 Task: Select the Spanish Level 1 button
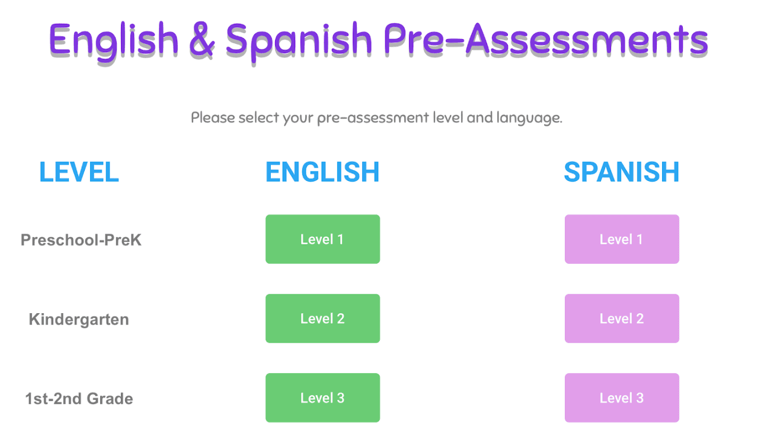coord(621,239)
